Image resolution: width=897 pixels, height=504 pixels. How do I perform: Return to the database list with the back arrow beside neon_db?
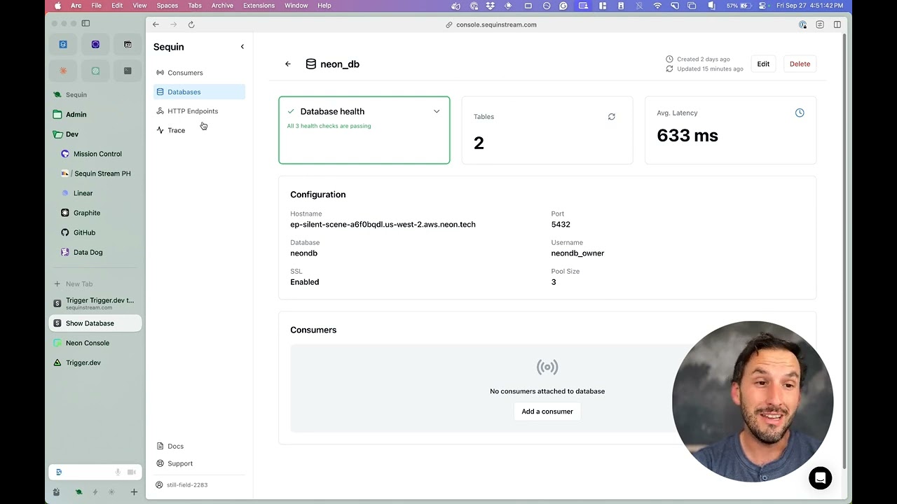click(x=287, y=64)
